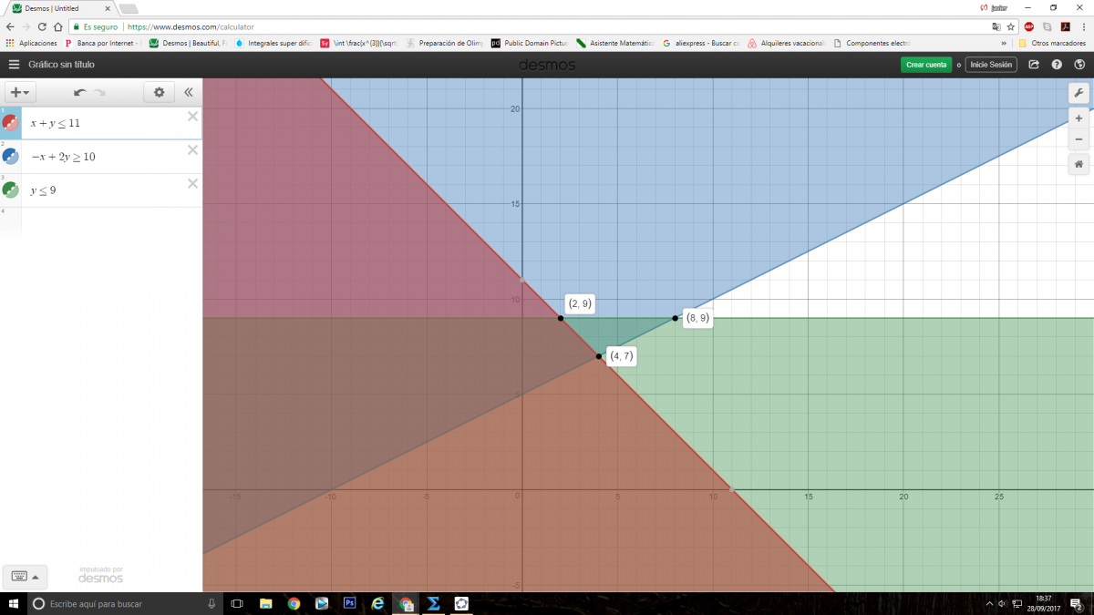Expand the add item plus dropdown
Image resolution: width=1094 pixels, height=615 pixels.
coord(20,92)
